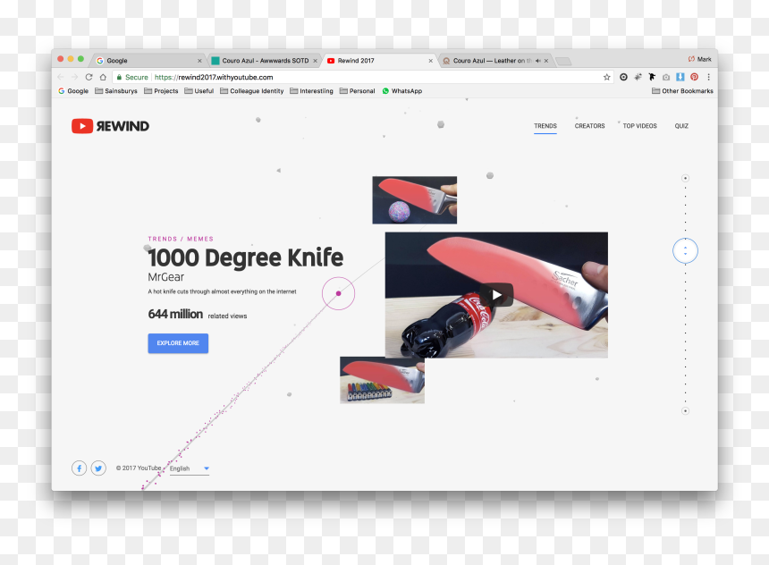Open the Google bookmark
Viewport: 769px width, 565px height.
click(73, 90)
